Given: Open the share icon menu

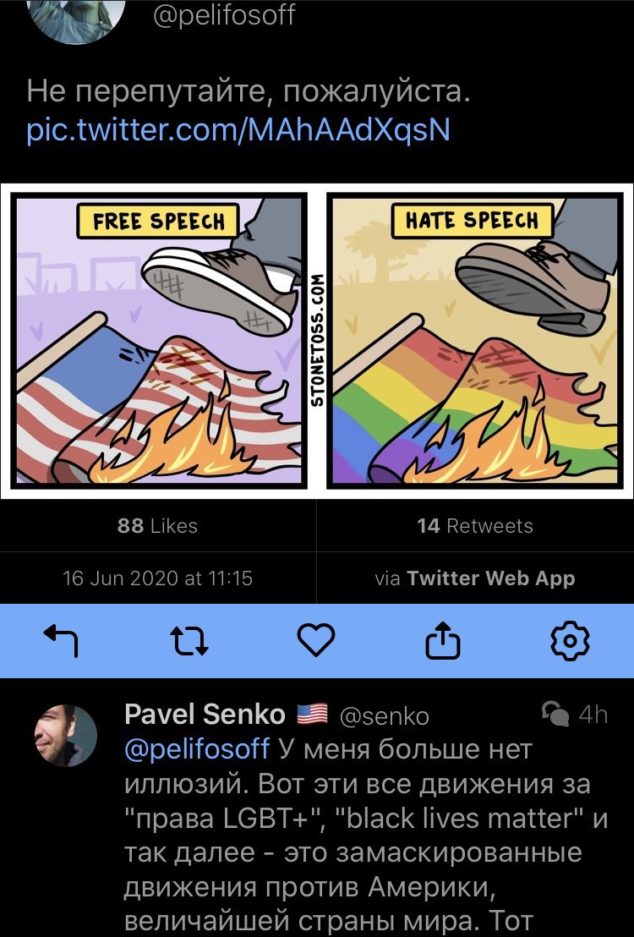Looking at the screenshot, I should [x=443, y=640].
